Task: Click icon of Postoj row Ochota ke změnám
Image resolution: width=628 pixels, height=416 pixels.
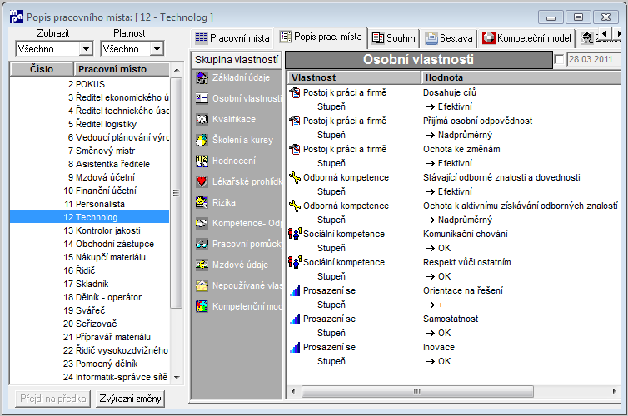Action: 295,149
